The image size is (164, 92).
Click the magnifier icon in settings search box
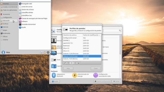tap(120, 31)
